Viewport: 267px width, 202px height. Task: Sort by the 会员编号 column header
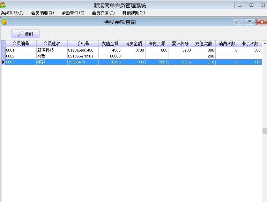pos(21,44)
